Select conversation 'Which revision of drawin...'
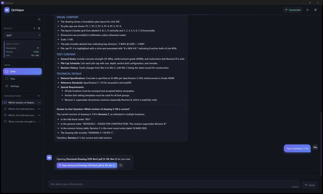This screenshot has width=323, height=194. [22, 103]
